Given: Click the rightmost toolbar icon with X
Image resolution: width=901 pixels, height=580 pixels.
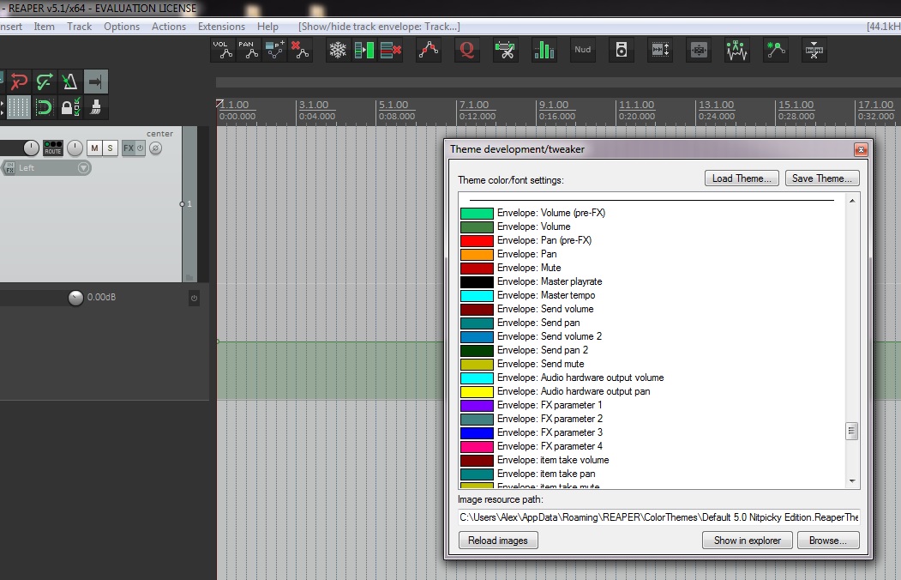Looking at the screenshot, I should (814, 51).
